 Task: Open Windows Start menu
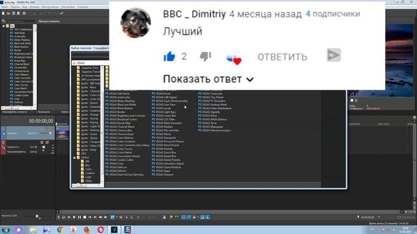tap(6, 229)
